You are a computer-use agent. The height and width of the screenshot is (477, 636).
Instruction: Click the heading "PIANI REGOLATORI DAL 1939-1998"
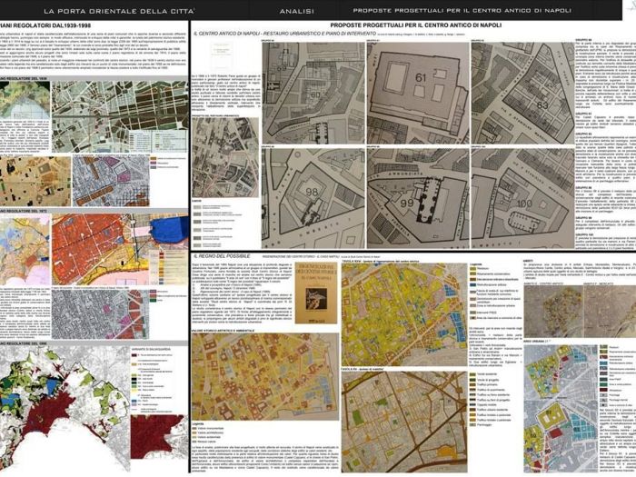45,25
